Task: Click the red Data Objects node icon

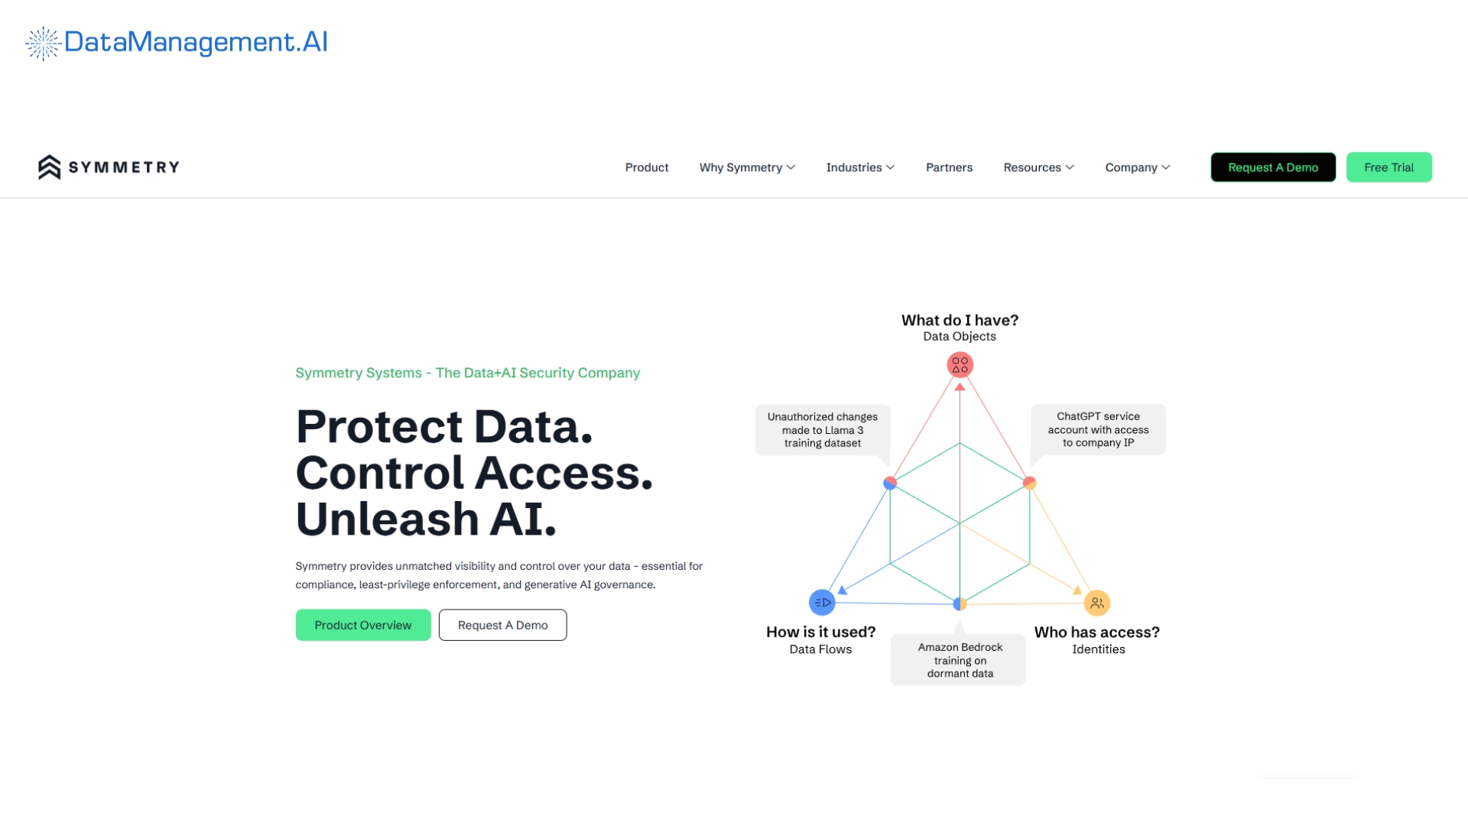Action: coord(960,364)
